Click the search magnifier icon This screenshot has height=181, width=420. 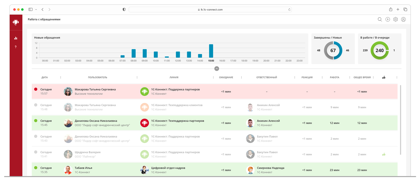[380, 19]
